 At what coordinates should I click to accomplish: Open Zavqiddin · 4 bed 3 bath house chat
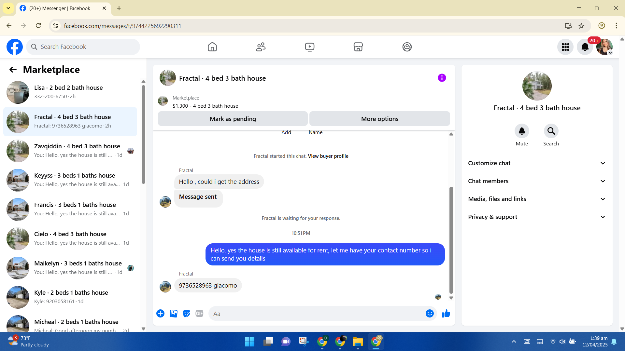(x=70, y=151)
